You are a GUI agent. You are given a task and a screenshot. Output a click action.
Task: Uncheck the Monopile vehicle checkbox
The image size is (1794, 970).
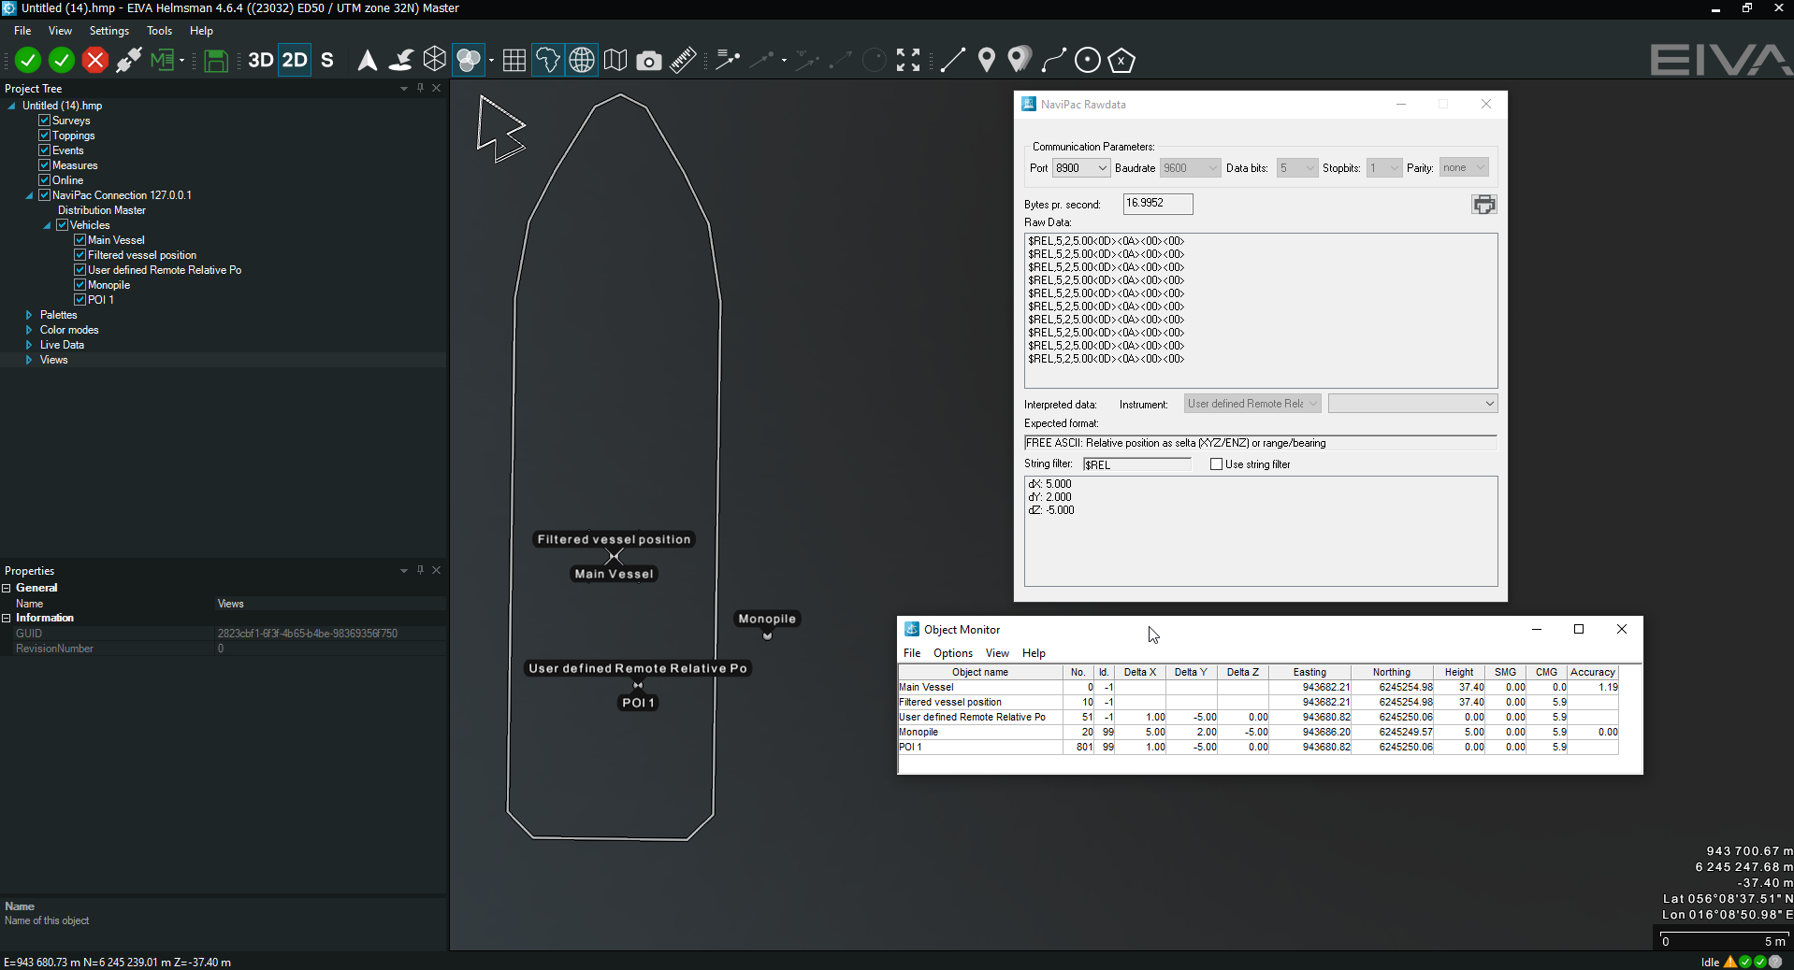coord(80,285)
